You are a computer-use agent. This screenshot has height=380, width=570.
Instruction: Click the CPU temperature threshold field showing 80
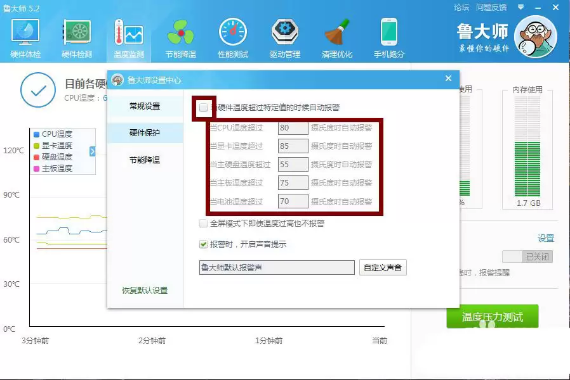[x=293, y=127]
